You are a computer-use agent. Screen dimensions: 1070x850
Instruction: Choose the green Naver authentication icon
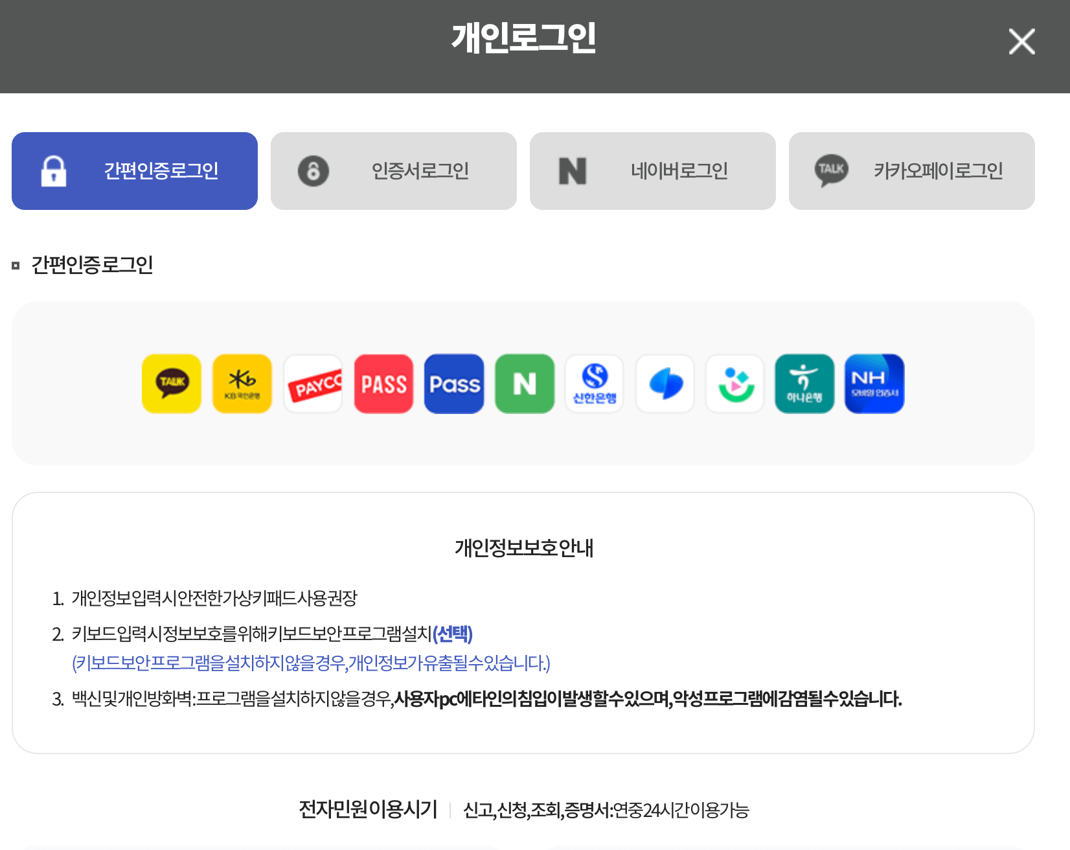[524, 384]
